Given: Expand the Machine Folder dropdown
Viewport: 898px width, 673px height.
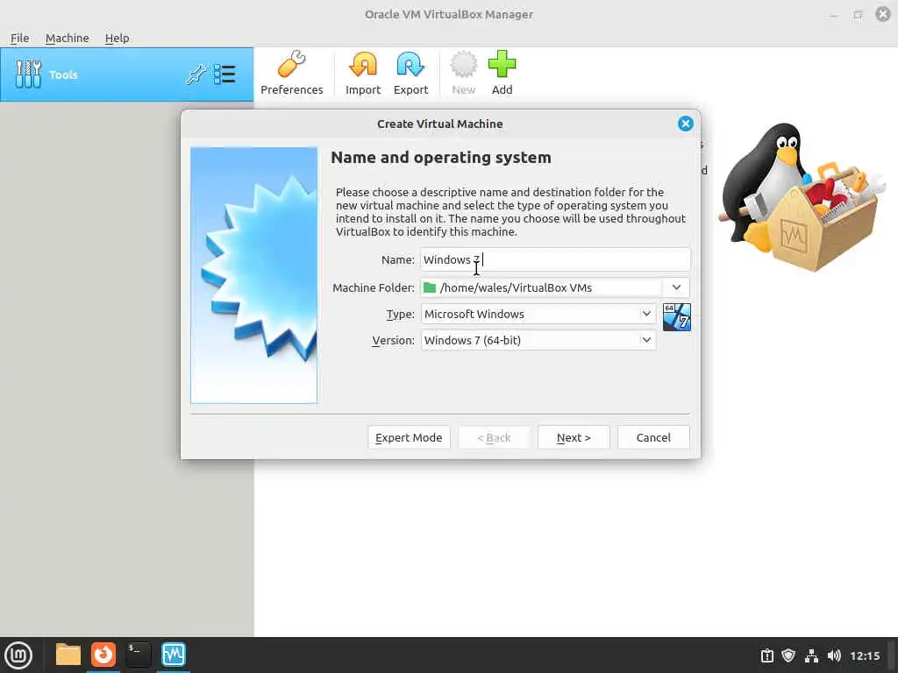Looking at the screenshot, I should [x=676, y=287].
